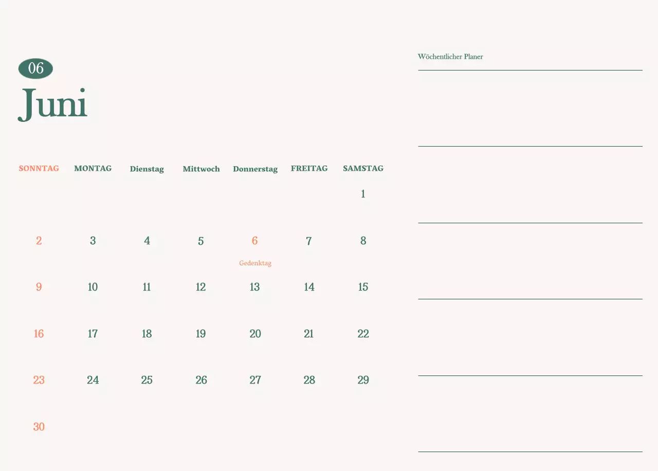The image size is (658, 471).
Task: Click date 1 on the calendar
Action: pyautogui.click(x=363, y=194)
